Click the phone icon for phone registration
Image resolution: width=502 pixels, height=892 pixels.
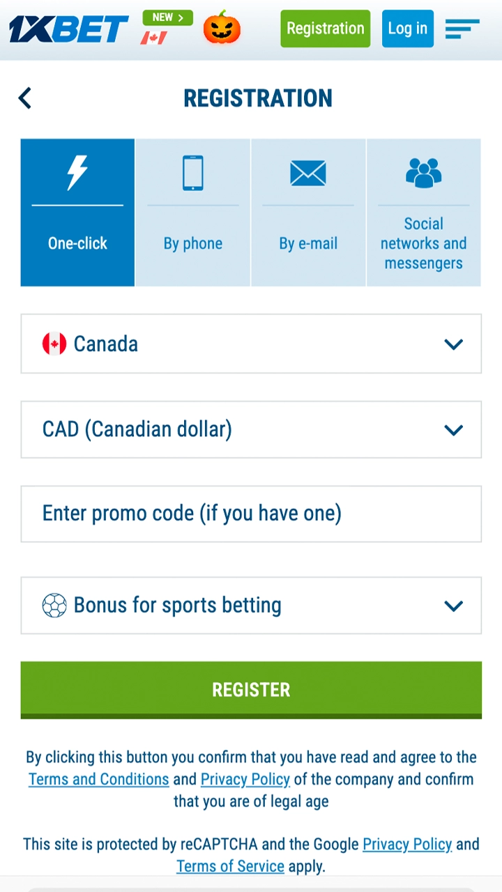192,174
